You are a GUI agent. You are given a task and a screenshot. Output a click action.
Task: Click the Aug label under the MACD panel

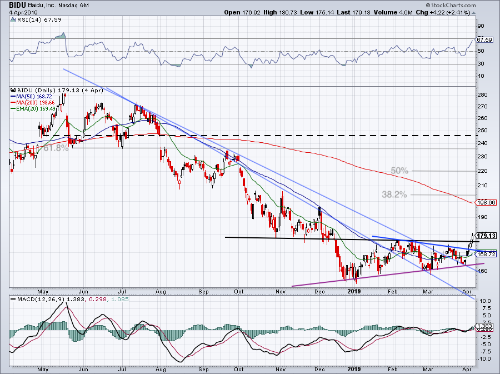(x=161, y=370)
